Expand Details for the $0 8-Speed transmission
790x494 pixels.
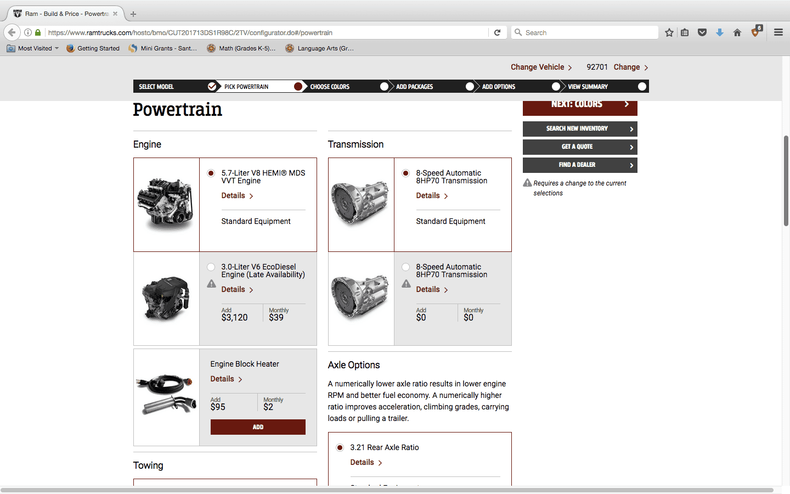click(432, 289)
